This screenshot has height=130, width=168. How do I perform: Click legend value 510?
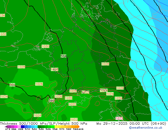(x=28, y=129)
